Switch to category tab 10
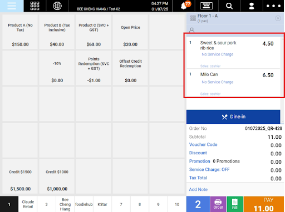Viewport: 285px width, 212px height. click(177, 204)
